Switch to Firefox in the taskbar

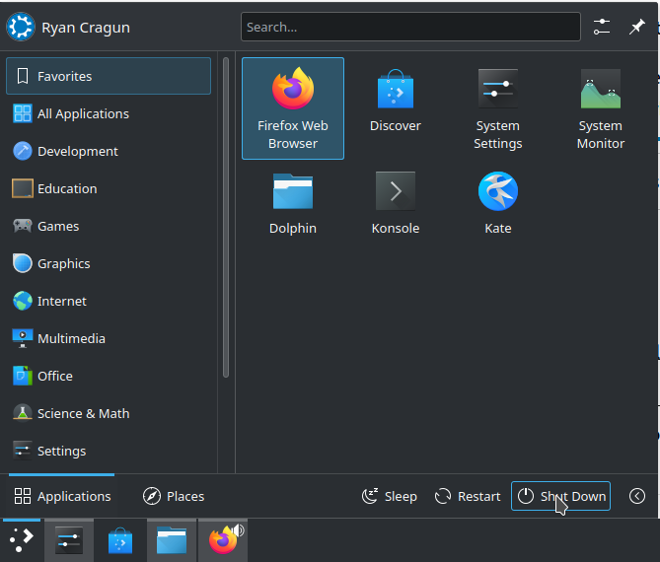pos(222,541)
